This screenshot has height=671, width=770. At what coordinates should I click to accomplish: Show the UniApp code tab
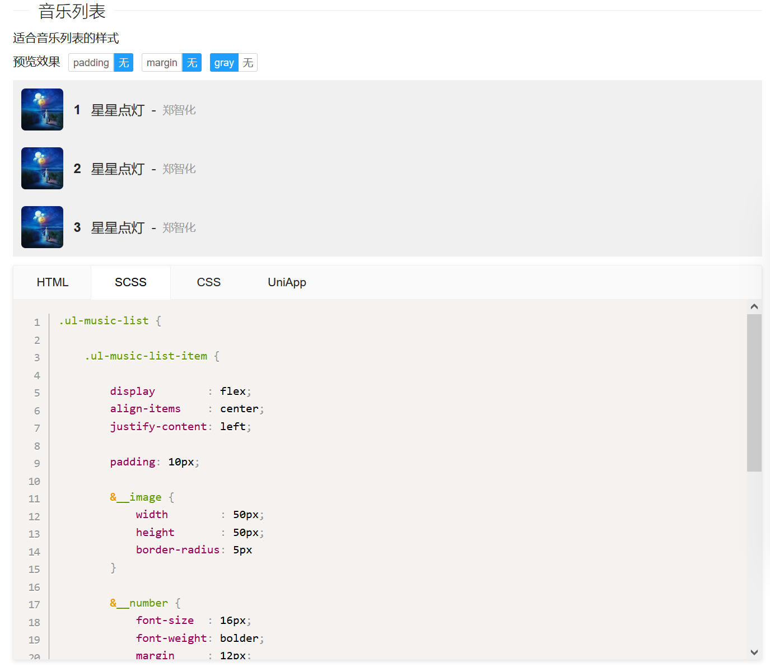point(287,282)
